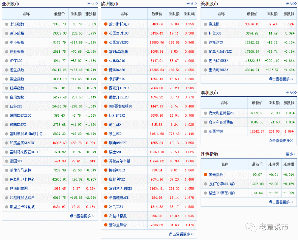Click the 欧洲股市 section title
298x240 pixels.
point(110,4)
